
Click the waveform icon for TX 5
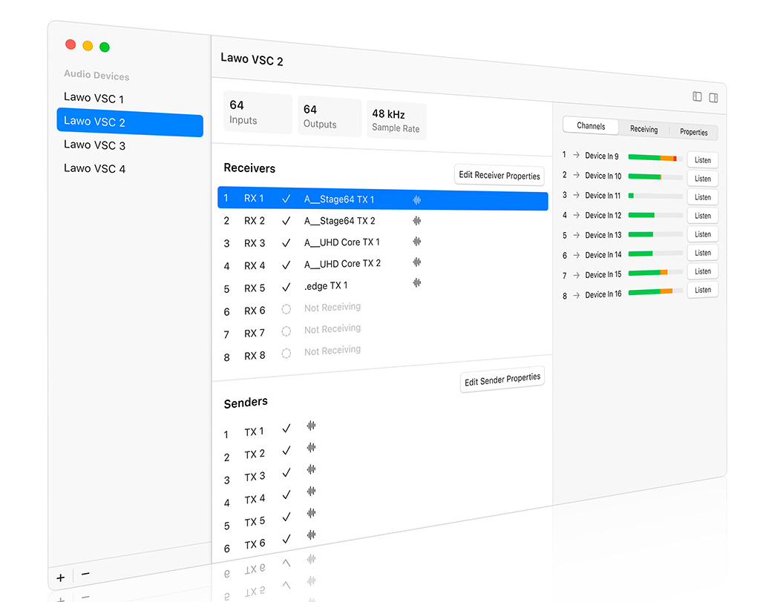[x=311, y=513]
